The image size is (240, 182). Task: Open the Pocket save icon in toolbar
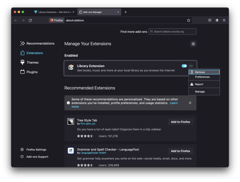210,20
